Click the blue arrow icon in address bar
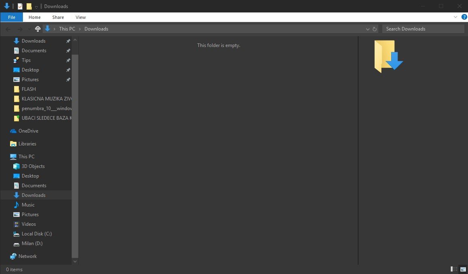 [x=47, y=29]
